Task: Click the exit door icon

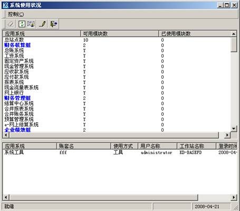Action: 54,24
